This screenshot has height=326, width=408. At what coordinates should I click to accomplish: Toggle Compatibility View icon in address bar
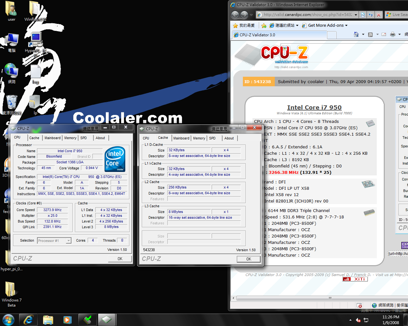363,15
